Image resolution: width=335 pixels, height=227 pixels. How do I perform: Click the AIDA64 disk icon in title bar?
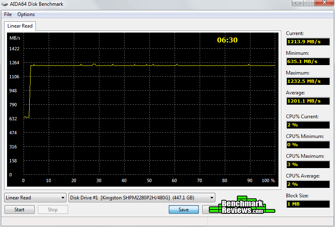(5, 4)
